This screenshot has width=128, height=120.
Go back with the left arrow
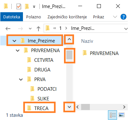tap(8, 29)
